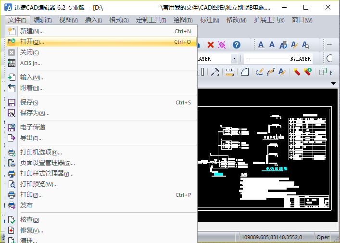This screenshot has height=243, width=340.
Task: Maximize the CAD editor window
Action: [306, 7]
